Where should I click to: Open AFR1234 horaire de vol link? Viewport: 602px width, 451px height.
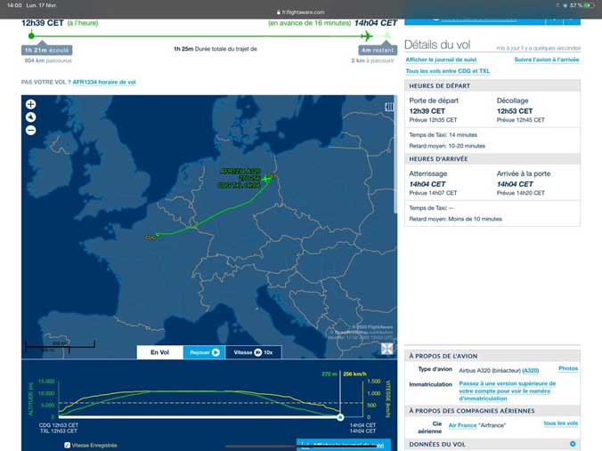pos(104,82)
